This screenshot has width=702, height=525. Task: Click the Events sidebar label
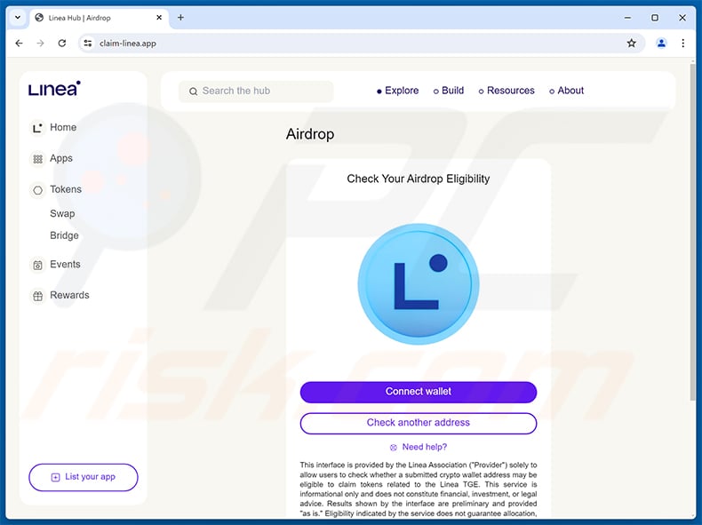65,265
